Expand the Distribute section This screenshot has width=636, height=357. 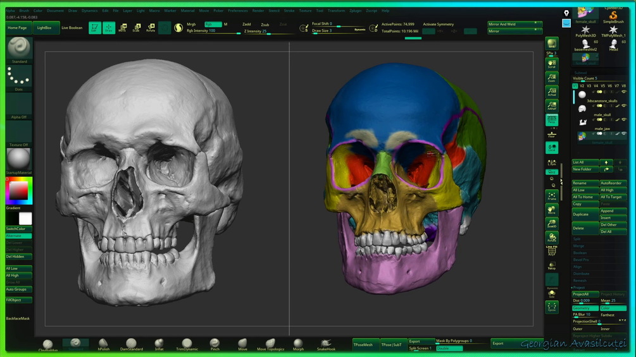click(581, 274)
